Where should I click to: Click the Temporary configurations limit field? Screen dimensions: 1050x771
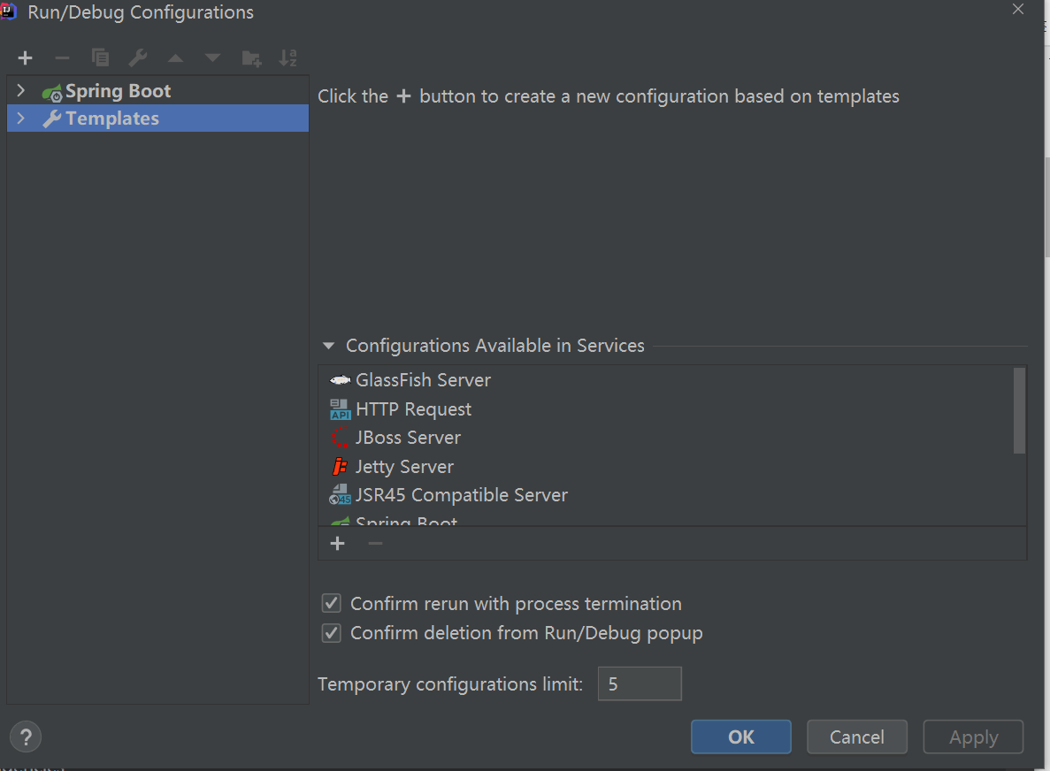pos(640,684)
